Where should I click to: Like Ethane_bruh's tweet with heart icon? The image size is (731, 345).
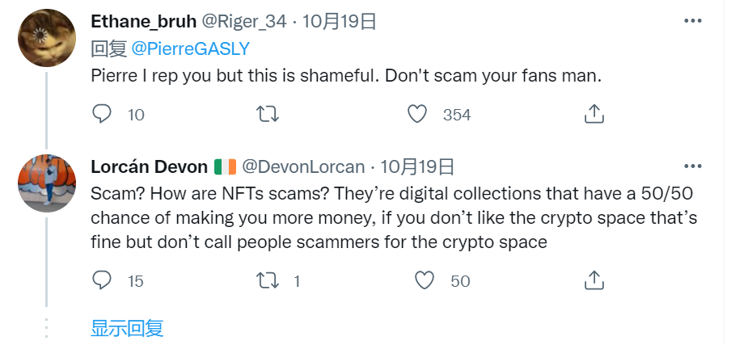417,115
